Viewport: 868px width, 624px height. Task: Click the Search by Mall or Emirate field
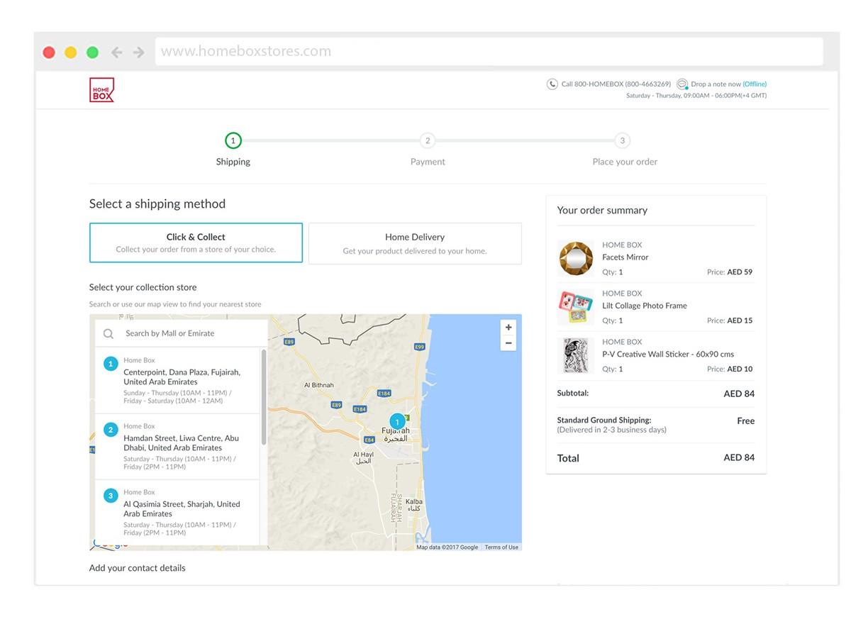pos(182,333)
